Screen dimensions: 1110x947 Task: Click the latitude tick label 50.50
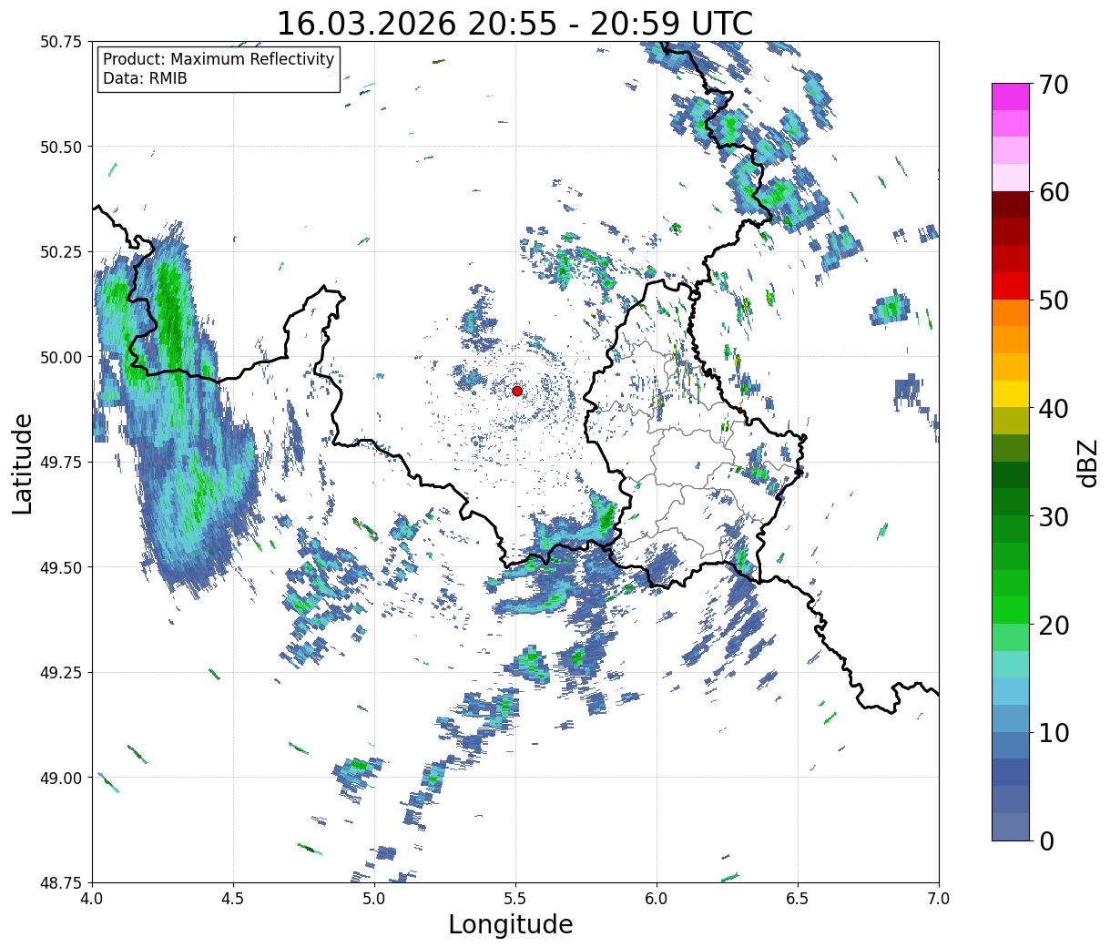(61, 147)
